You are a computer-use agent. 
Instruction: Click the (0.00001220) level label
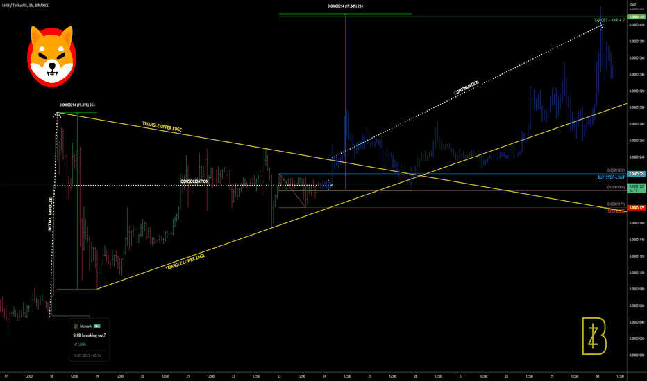[615, 170]
